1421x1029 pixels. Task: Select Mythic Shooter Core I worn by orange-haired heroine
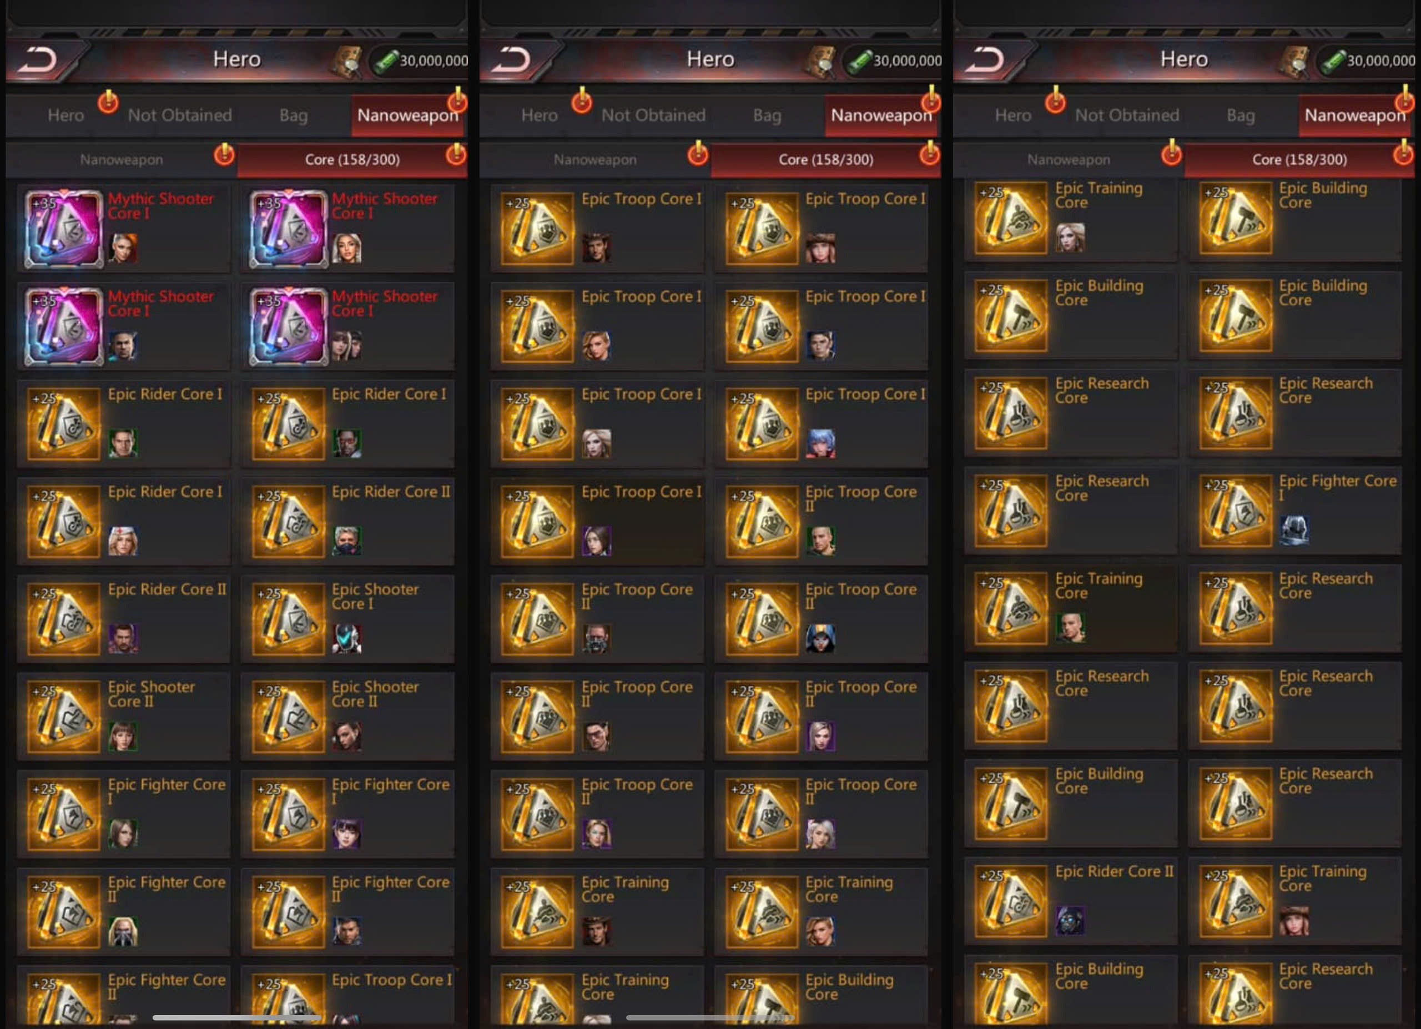(123, 229)
